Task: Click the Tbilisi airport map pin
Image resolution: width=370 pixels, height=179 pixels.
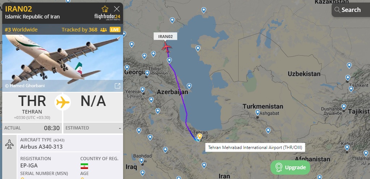Action: click(147, 73)
